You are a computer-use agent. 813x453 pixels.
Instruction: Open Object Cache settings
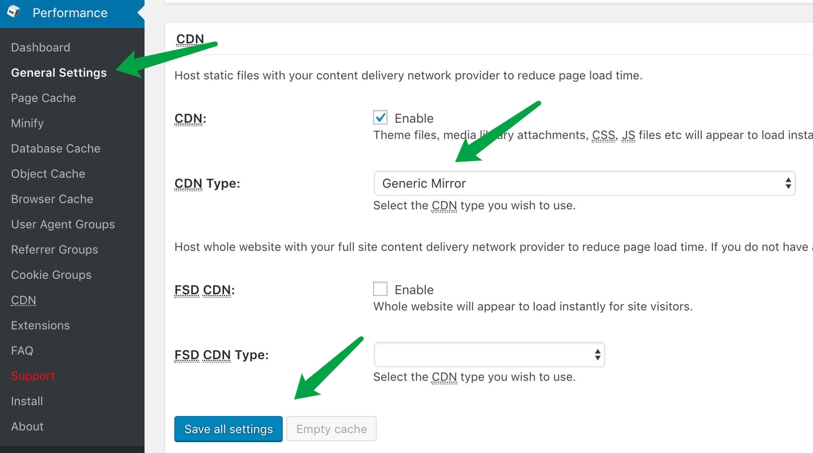(x=48, y=174)
